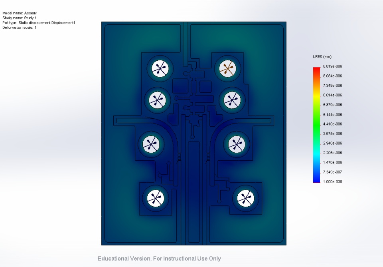This screenshot has width=383, height=267.
Task: Click the 'Plot type: Static displacement Displacement1' line
Action: click(x=39, y=23)
